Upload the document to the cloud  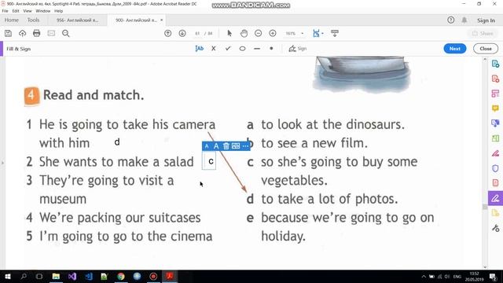(x=22, y=33)
